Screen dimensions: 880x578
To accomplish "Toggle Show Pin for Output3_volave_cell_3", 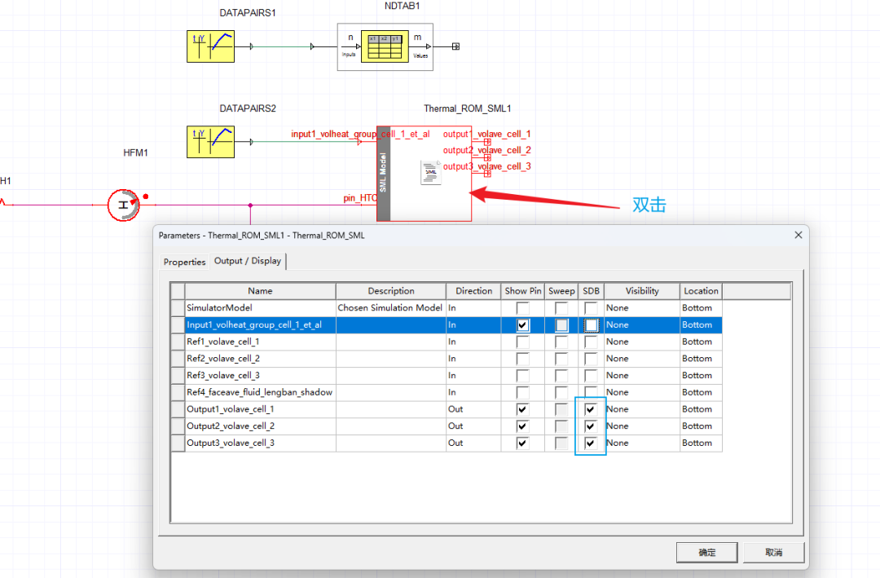I will 522,443.
